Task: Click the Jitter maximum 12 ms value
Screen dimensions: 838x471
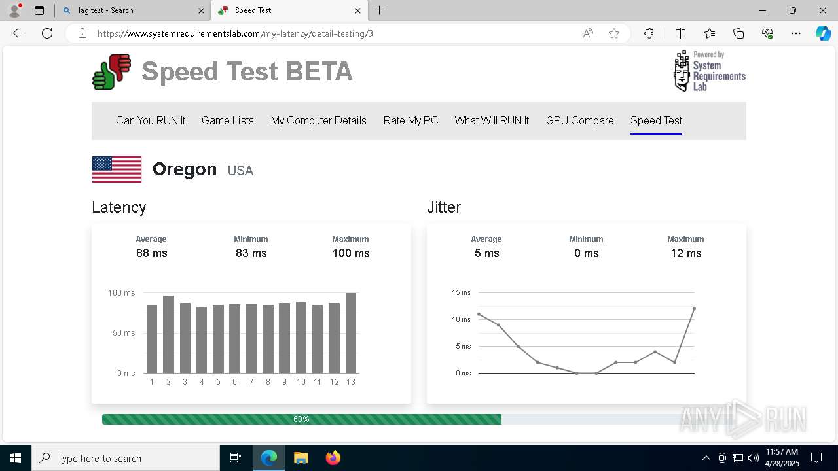Action: (686, 253)
